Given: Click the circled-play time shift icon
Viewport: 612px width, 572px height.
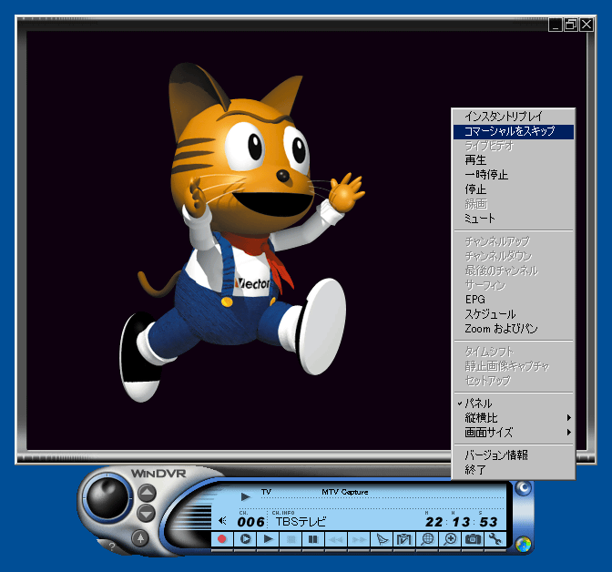Looking at the screenshot, I should (245, 539).
